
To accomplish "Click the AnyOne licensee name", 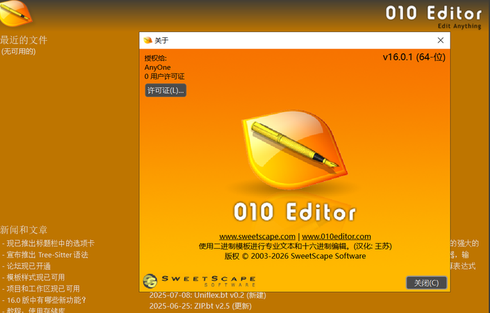I will click(157, 67).
